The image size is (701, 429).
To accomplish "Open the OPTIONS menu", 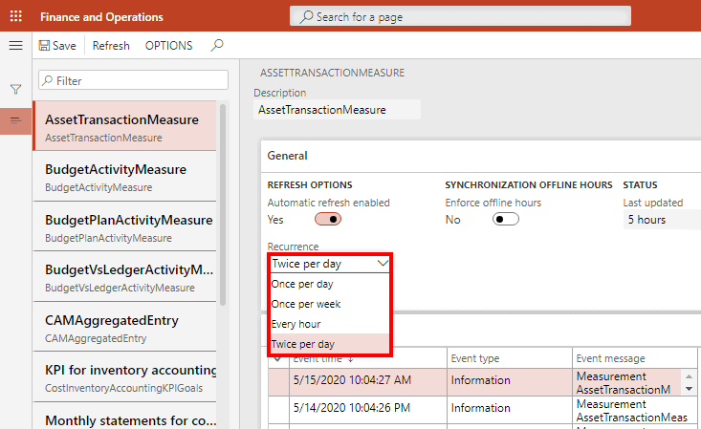I will (x=168, y=46).
